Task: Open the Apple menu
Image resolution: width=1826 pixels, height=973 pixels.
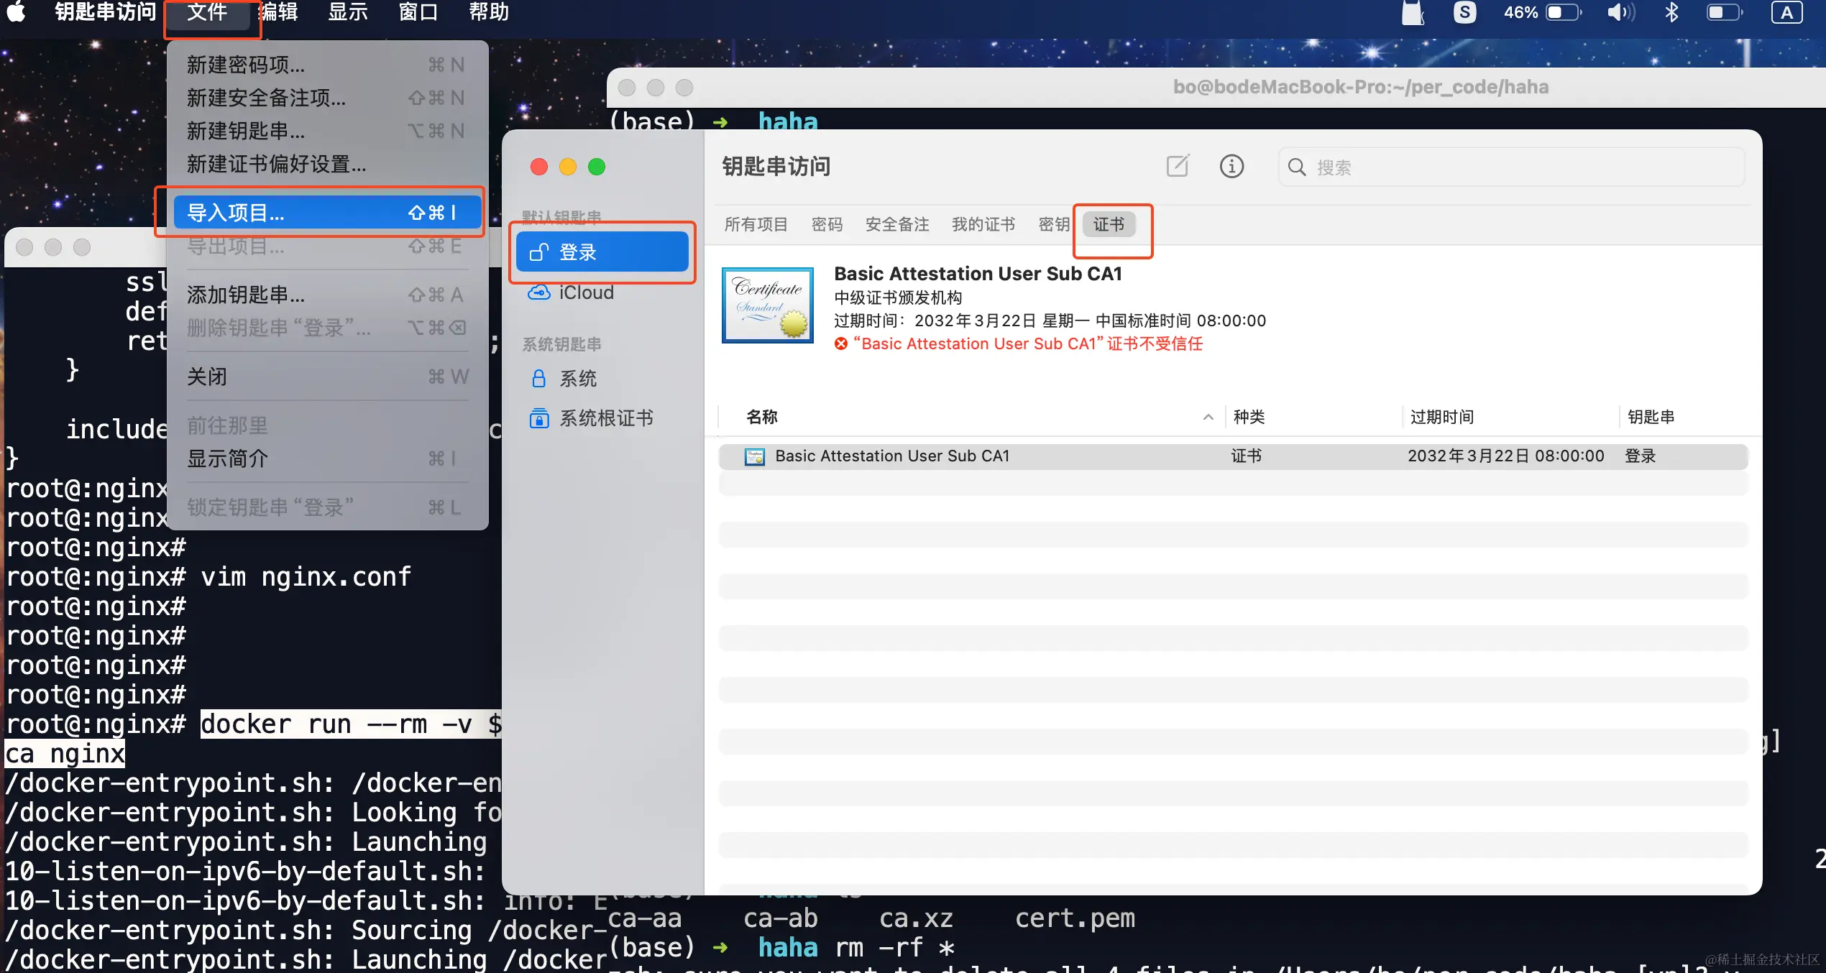Action: click(16, 12)
